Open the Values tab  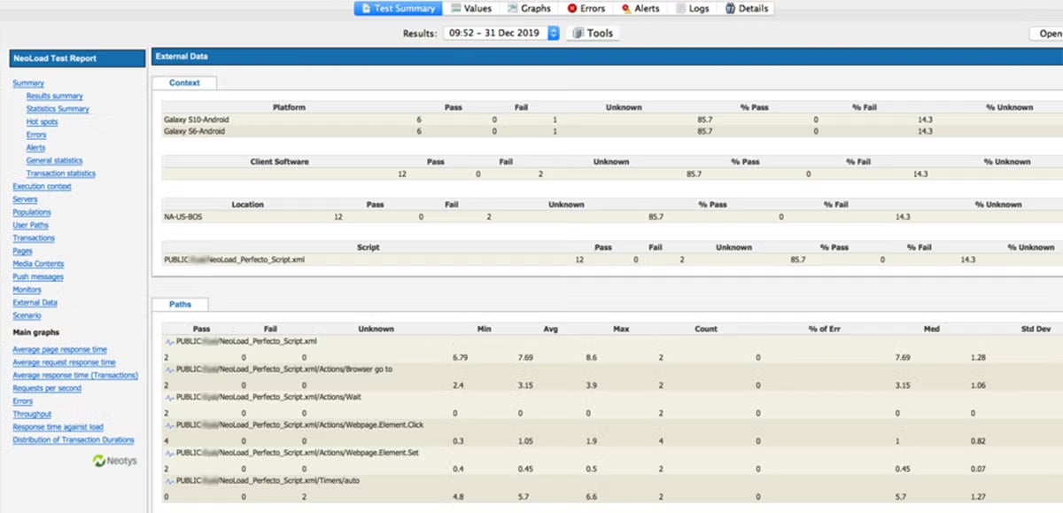[471, 8]
